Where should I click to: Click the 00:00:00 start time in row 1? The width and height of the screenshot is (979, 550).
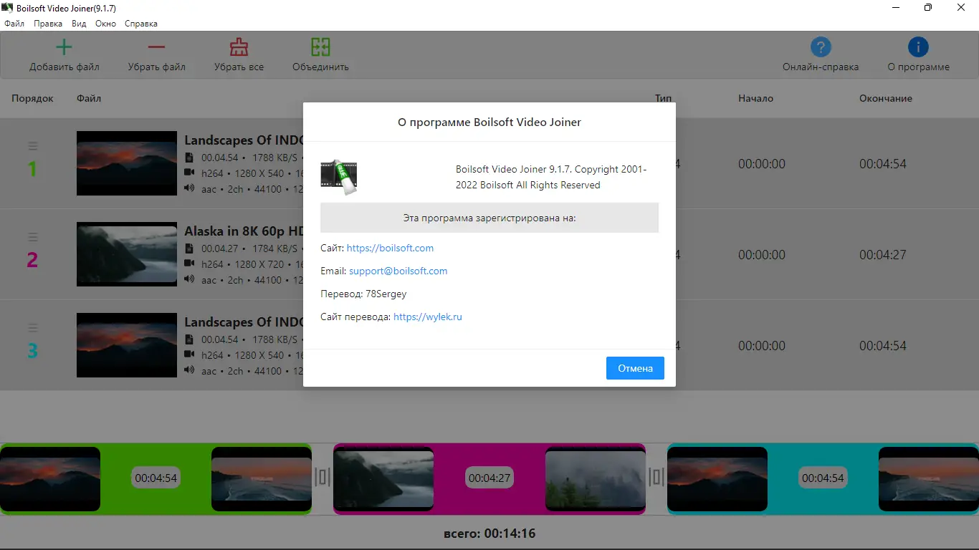(x=762, y=164)
